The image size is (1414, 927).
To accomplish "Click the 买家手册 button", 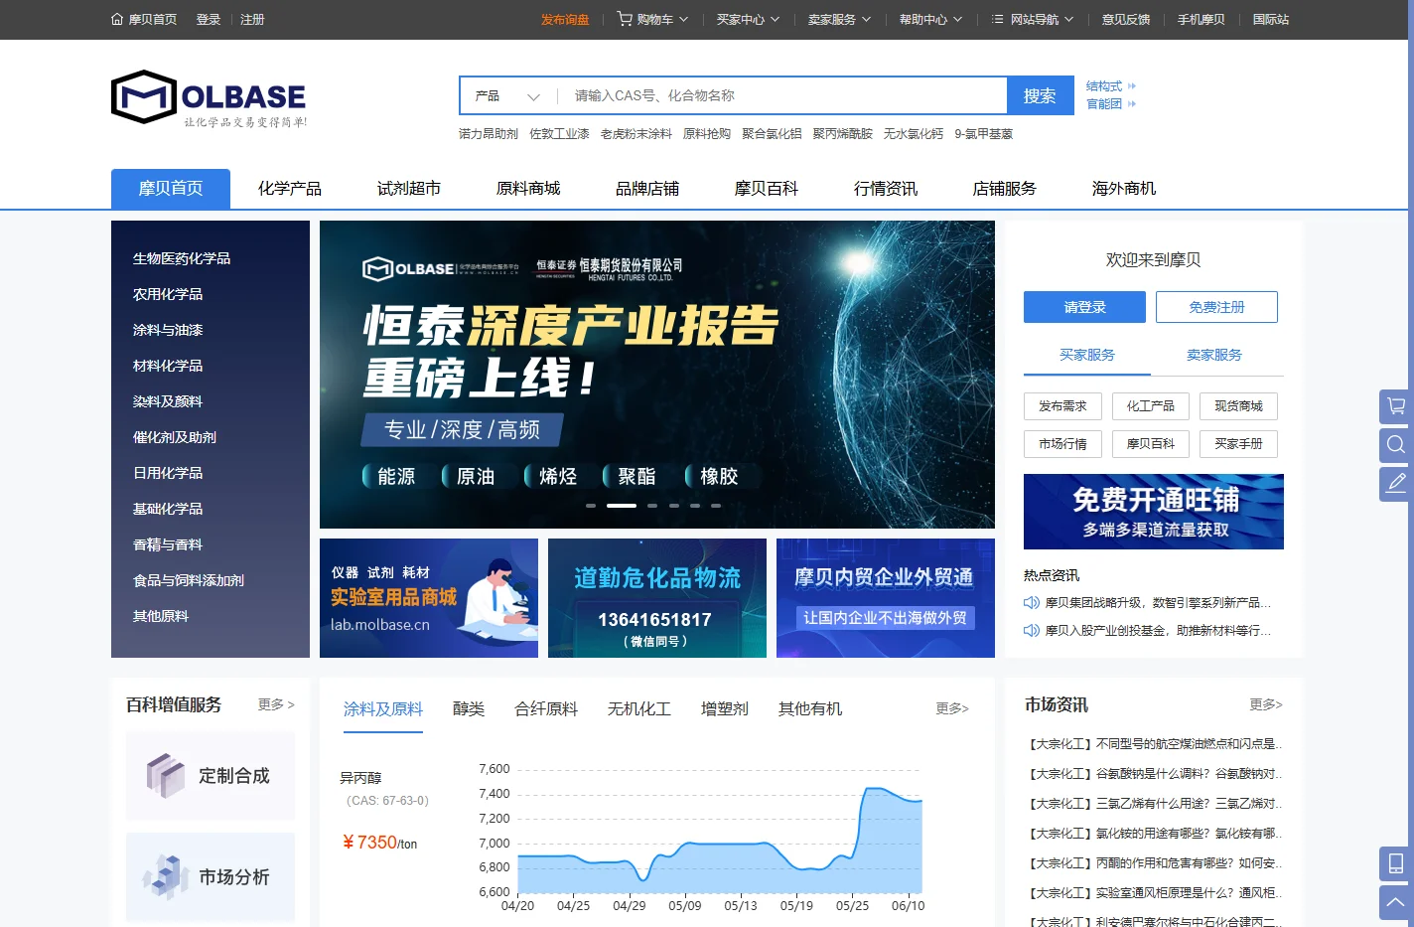I will (1238, 444).
